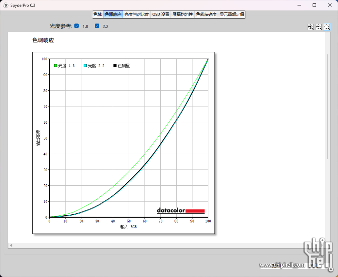Screen dimensions: 338x277
Task: Open the 色域 tab
Action: [98, 14]
